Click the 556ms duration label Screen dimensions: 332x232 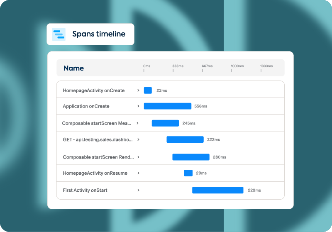tap(201, 106)
